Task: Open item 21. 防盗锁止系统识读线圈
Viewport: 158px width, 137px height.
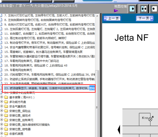Action: click(49, 79)
